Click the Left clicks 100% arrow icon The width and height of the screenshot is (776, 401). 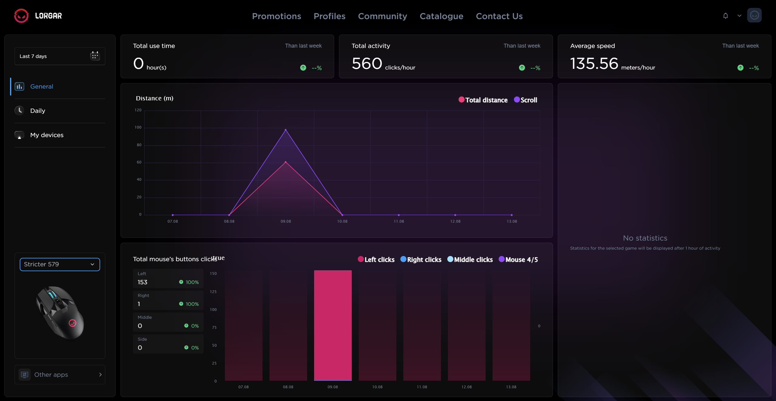(x=181, y=282)
